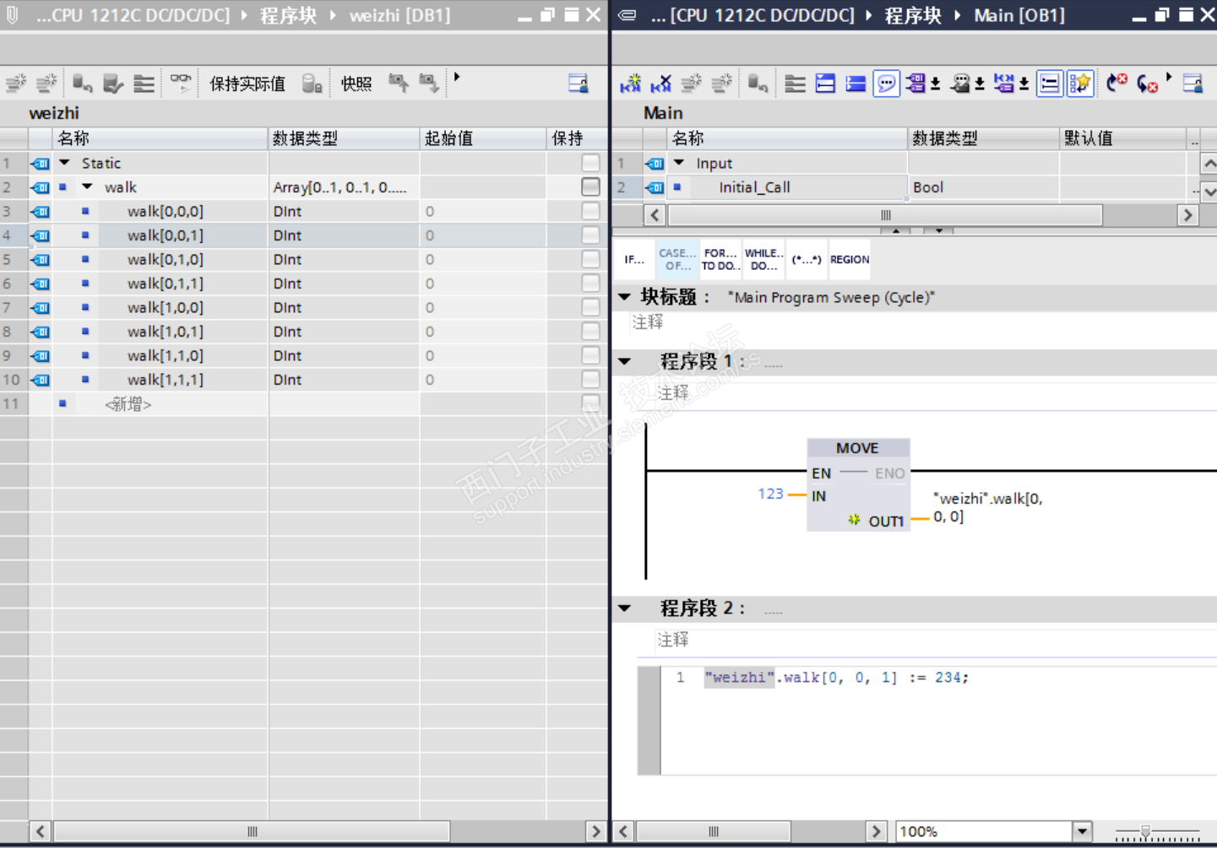The image size is (1217, 848).
Task: Toggle 保持 checkbox for walk array row
Action: pyautogui.click(x=591, y=186)
